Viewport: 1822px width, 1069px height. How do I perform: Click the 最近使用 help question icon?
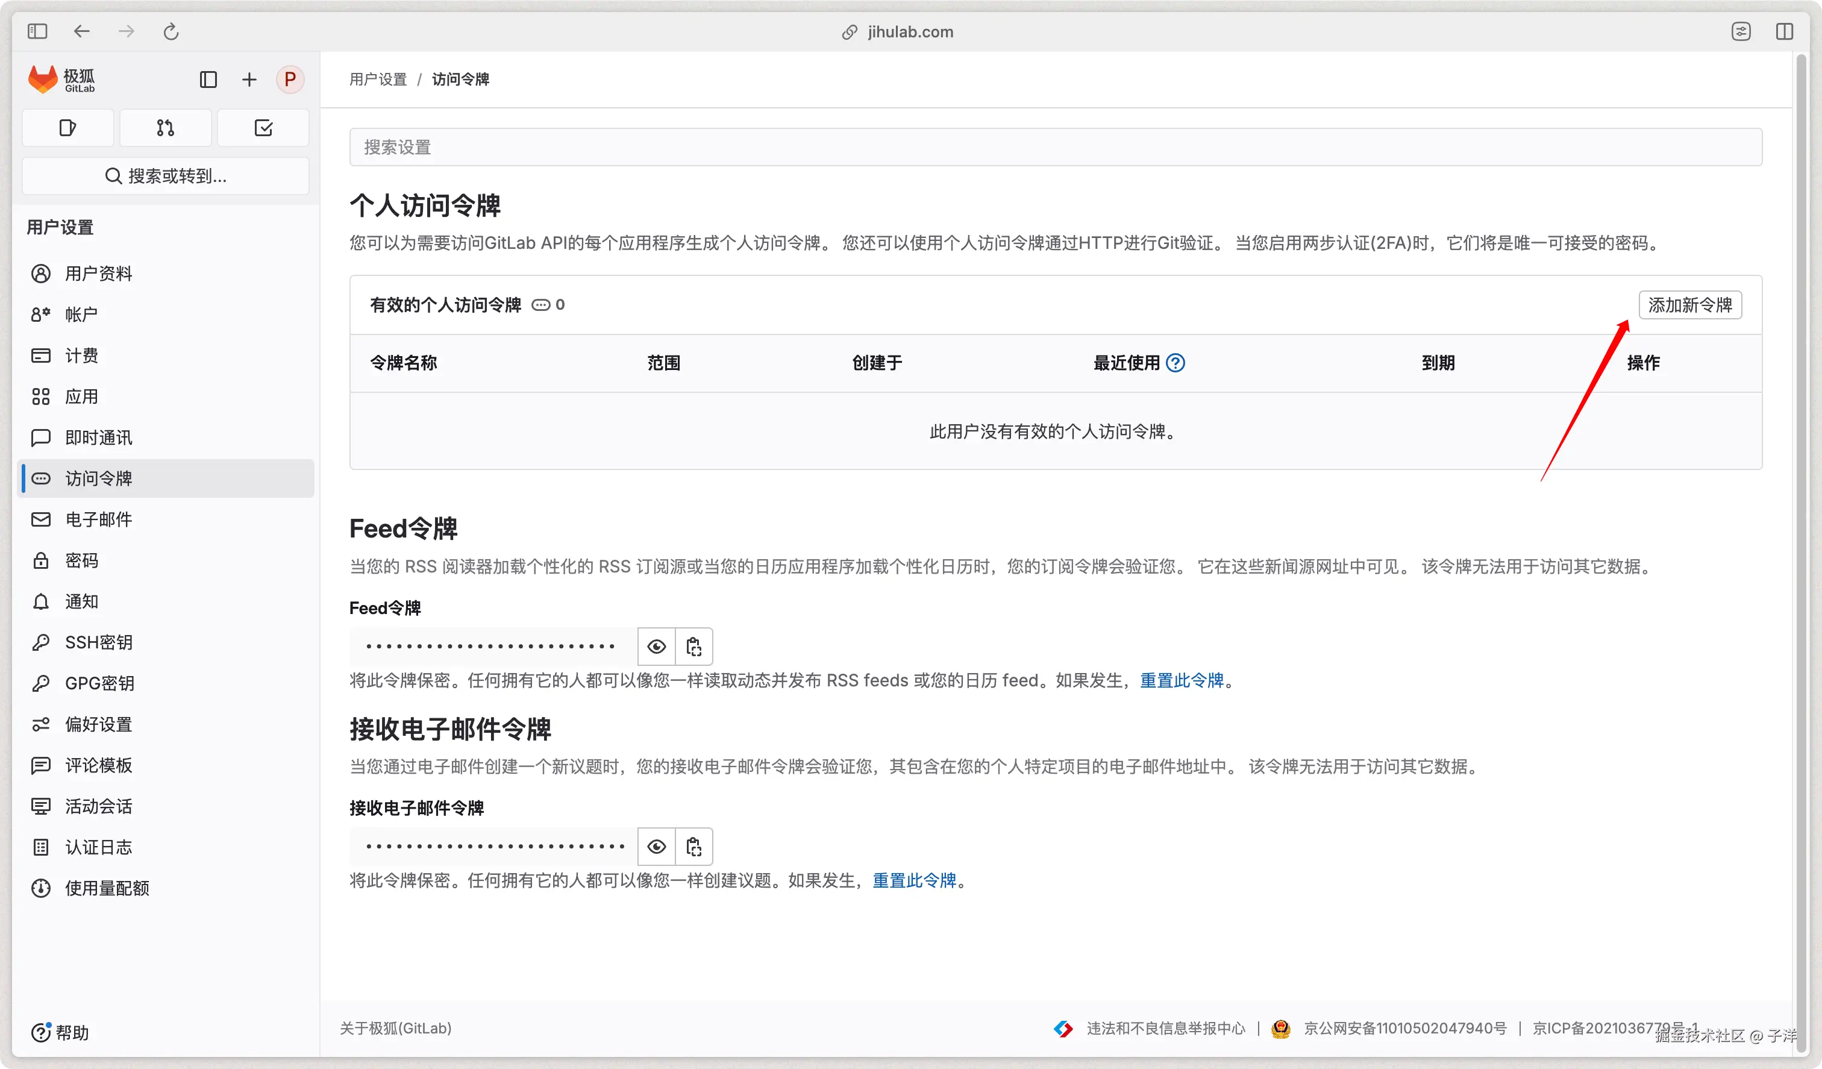[x=1176, y=363]
